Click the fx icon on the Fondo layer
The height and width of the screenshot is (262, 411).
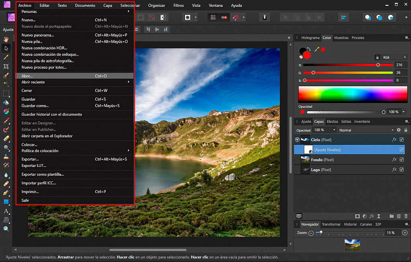[x=394, y=160]
